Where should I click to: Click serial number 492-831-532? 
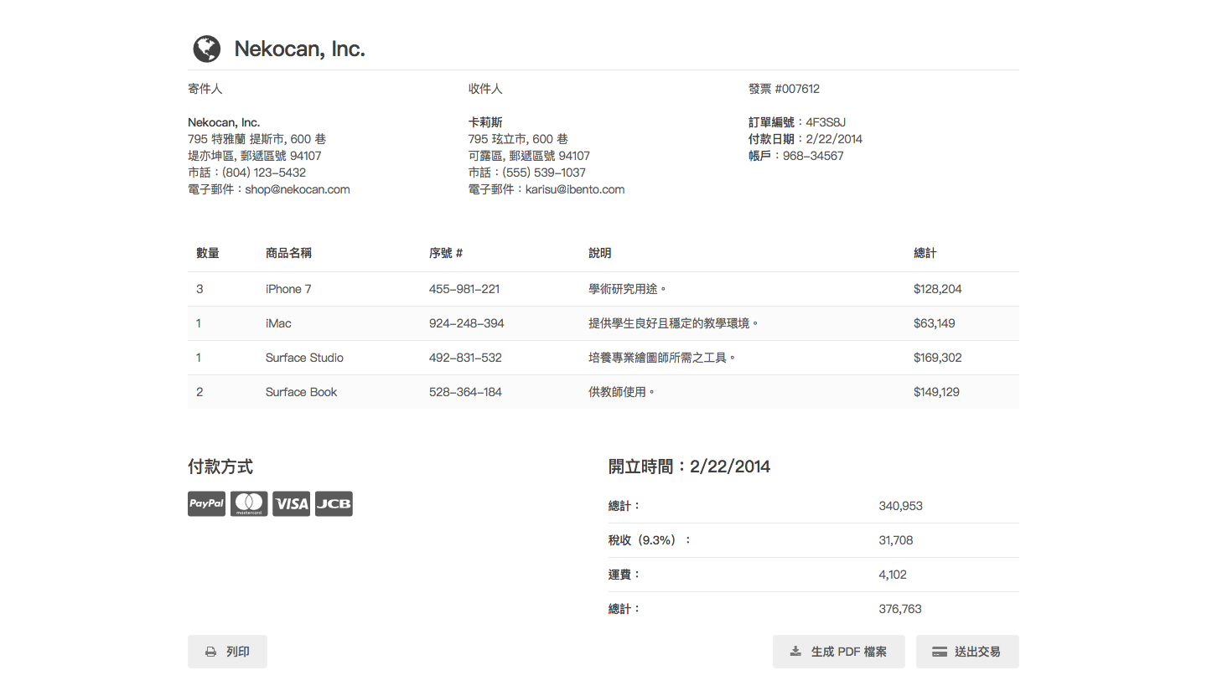pyautogui.click(x=465, y=358)
